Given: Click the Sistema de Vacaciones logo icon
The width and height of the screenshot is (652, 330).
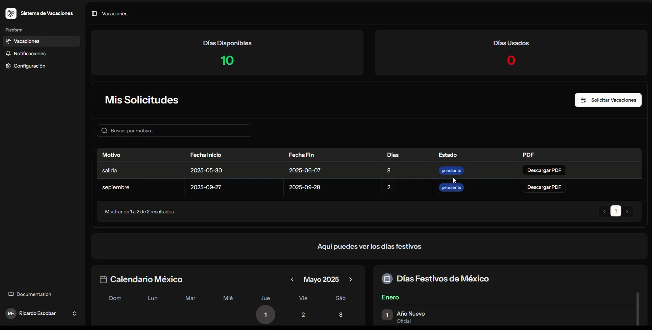Looking at the screenshot, I should point(11,13).
